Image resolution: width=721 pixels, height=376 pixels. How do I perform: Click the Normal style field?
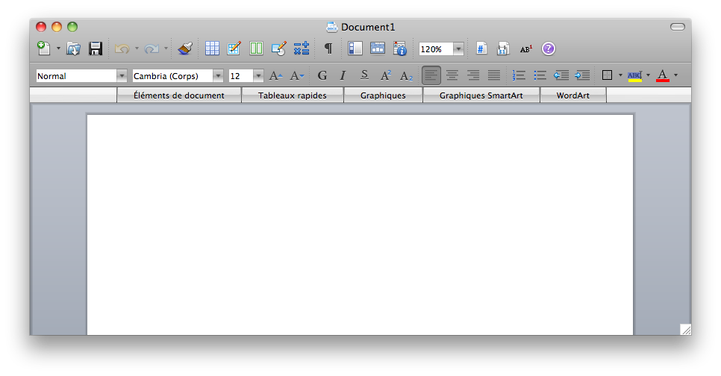pos(76,76)
